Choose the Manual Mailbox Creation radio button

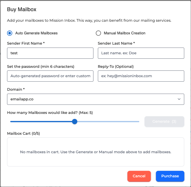pyautogui.click(x=98, y=33)
